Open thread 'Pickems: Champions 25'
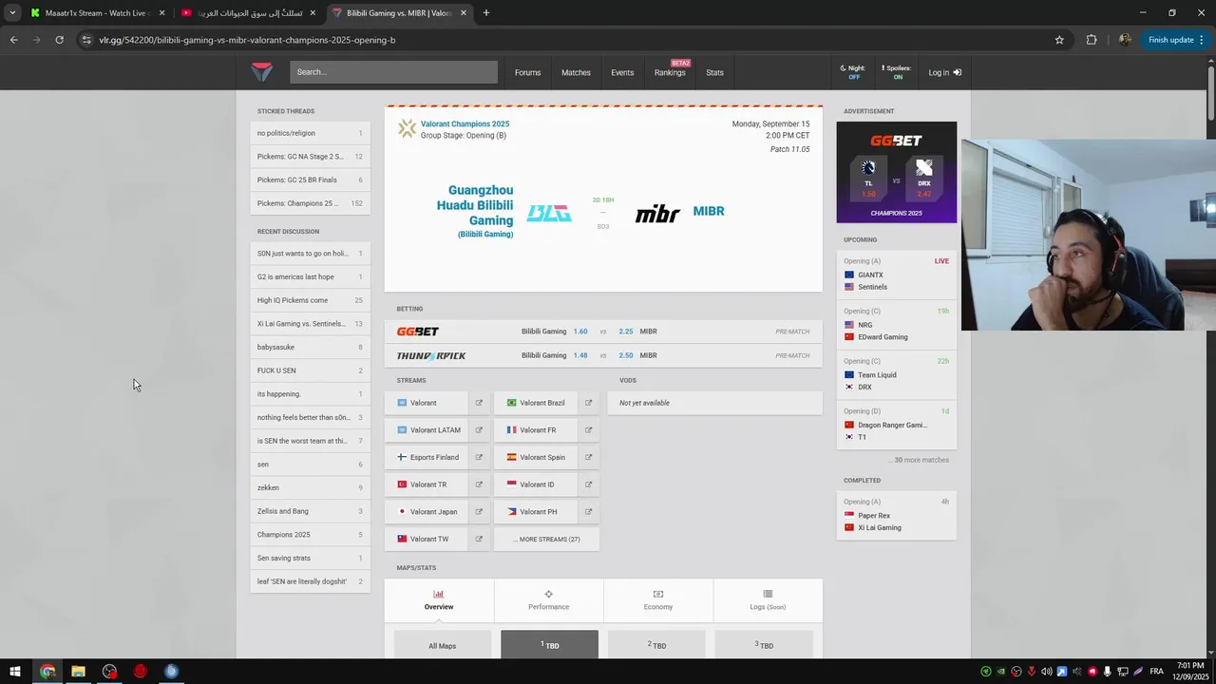The width and height of the screenshot is (1216, 684). (x=310, y=203)
